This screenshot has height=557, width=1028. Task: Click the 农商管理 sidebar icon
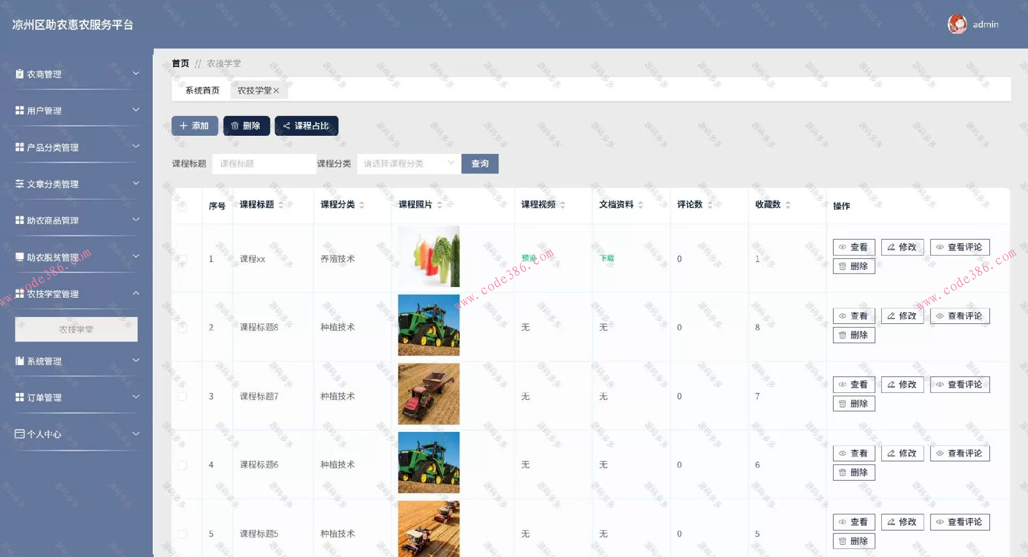(20, 74)
